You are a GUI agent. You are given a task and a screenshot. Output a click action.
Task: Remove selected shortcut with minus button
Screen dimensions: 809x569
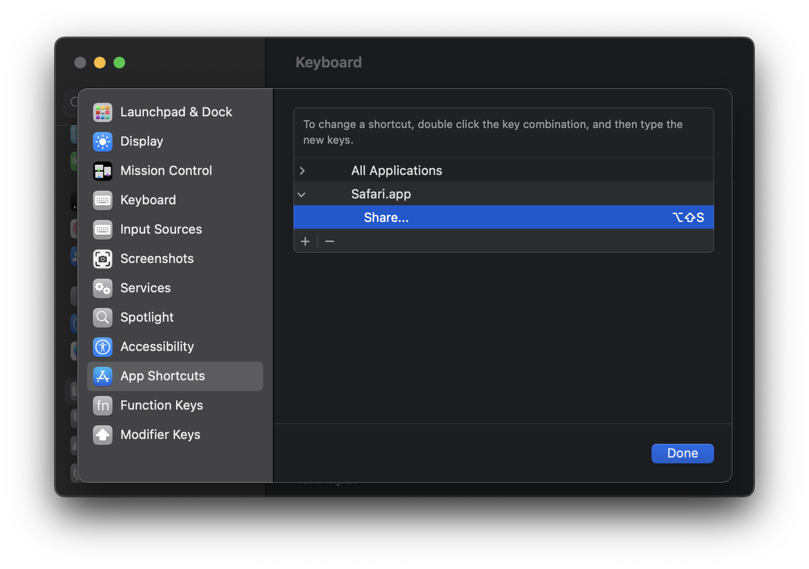coord(330,241)
